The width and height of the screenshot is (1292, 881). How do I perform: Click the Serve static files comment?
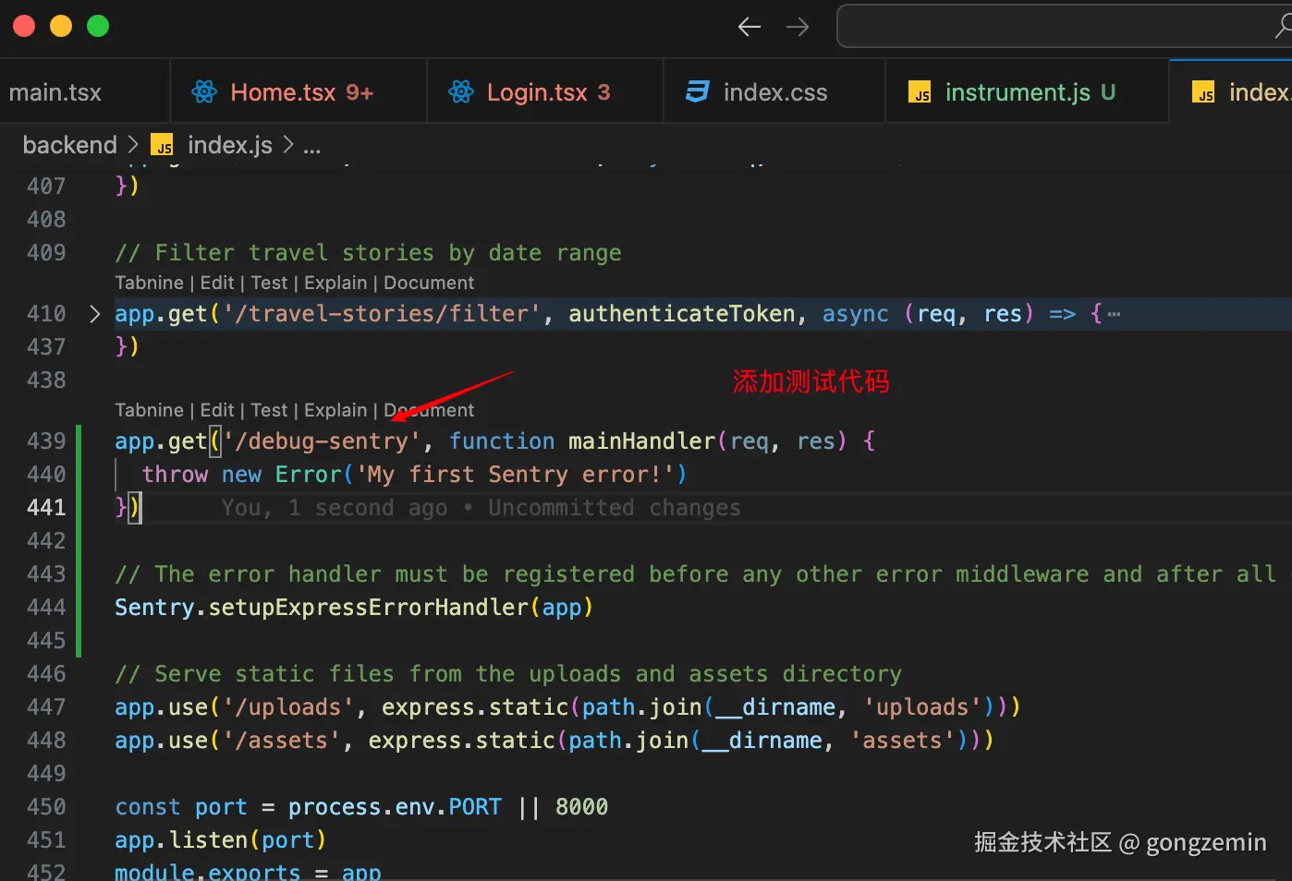508,674
